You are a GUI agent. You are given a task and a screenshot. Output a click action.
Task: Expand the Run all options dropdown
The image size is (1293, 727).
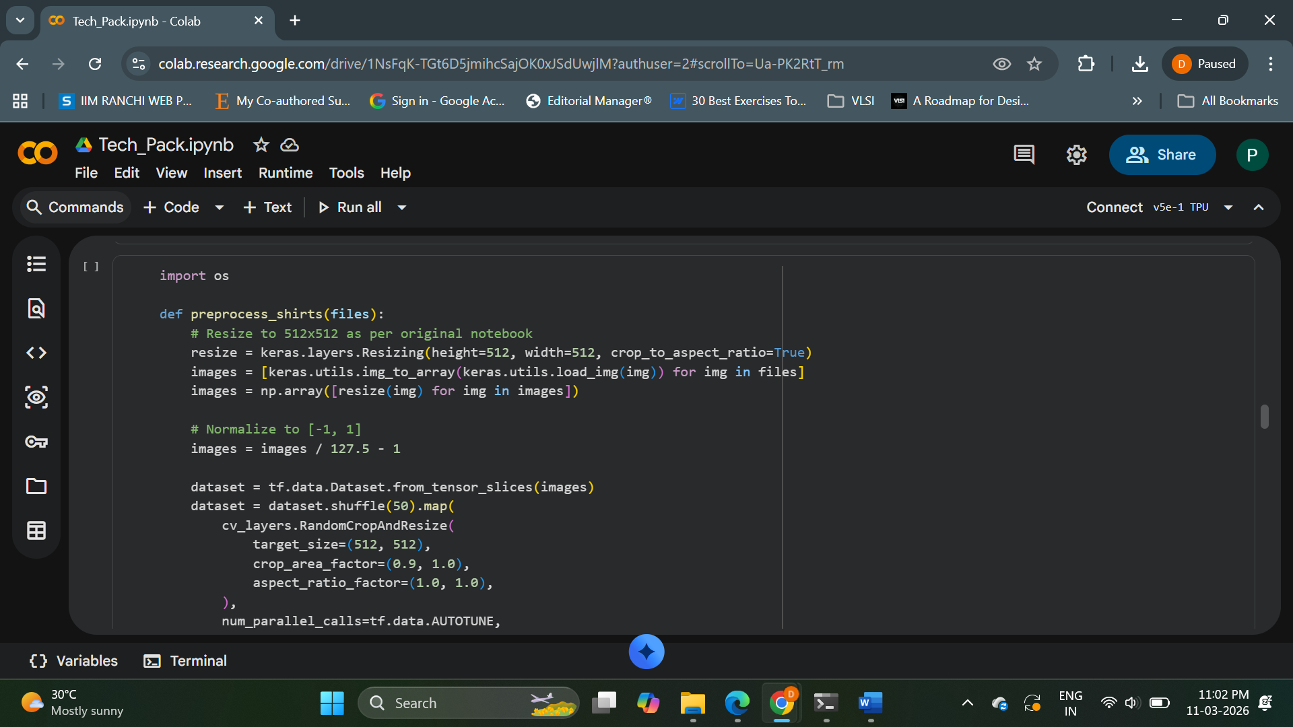[x=402, y=207]
